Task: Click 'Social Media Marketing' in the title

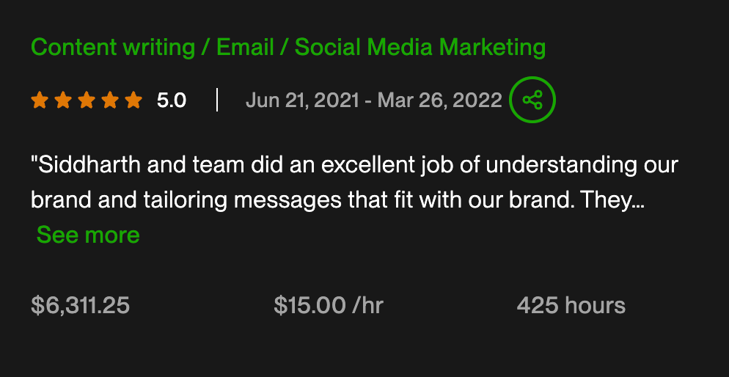Action: click(x=420, y=48)
